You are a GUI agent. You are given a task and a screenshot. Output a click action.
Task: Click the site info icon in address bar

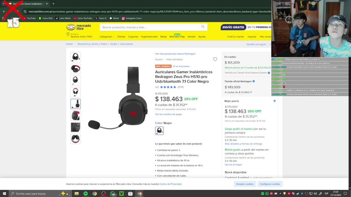[x=25, y=11]
